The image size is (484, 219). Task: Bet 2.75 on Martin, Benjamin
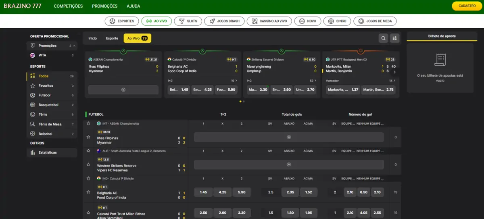(378, 90)
